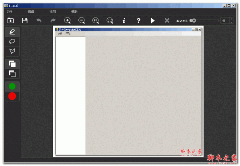Image resolution: width=240 pixels, height=166 pixels.
Task: Click the marker size value field showing 41
Action: tap(225, 21)
